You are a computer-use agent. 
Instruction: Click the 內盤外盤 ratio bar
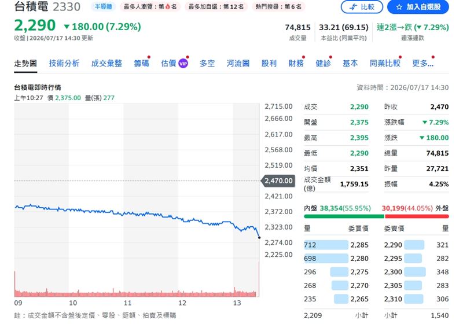coord(377,216)
